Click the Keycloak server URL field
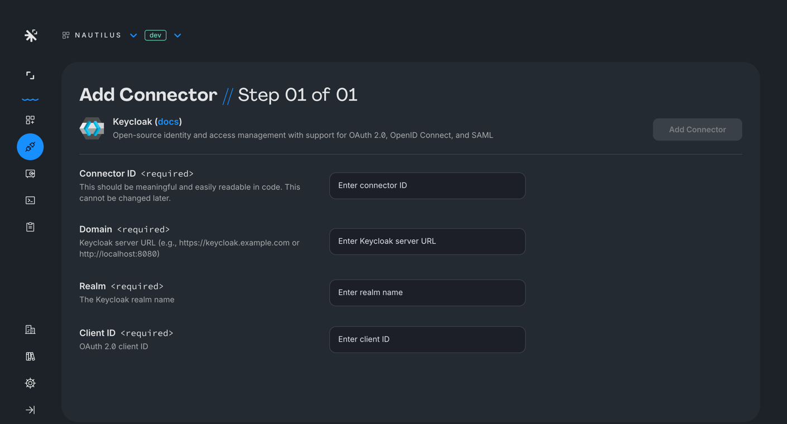Viewport: 787px width, 424px height. tap(427, 242)
